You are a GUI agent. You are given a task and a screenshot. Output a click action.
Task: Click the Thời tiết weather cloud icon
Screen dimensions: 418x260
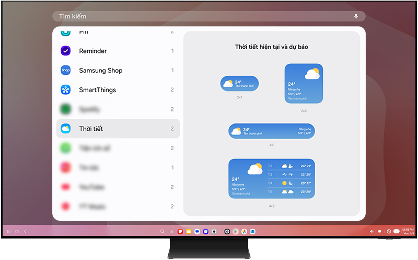[66, 129]
